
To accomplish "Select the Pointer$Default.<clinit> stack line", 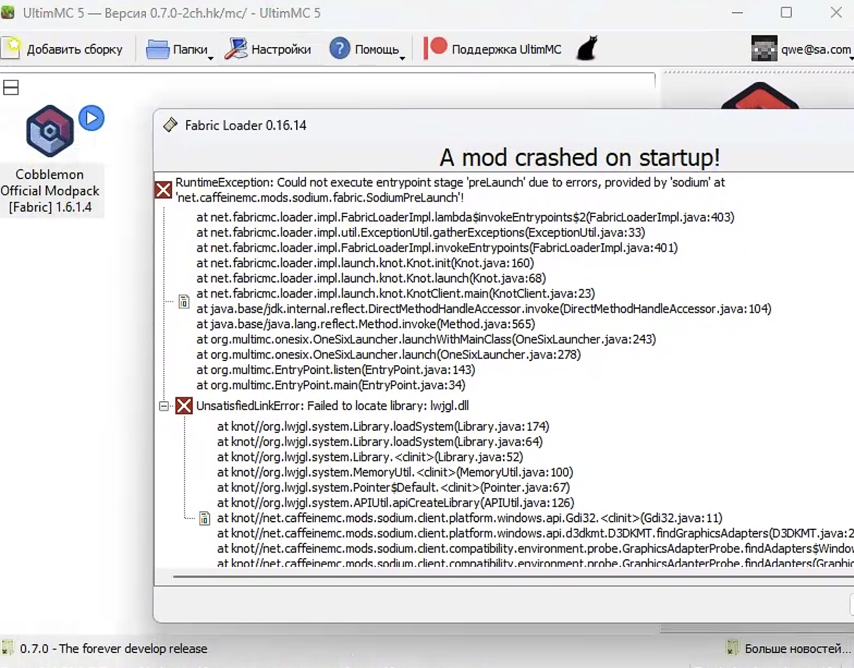I will (393, 488).
